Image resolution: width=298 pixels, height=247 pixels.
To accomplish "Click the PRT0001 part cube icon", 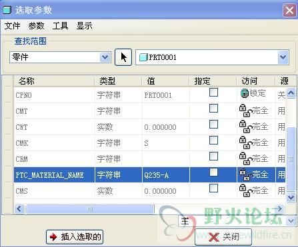I will [143, 57].
